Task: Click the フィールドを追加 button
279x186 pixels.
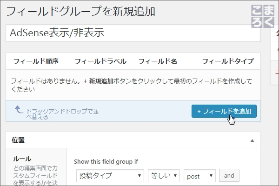Action: tap(224, 111)
